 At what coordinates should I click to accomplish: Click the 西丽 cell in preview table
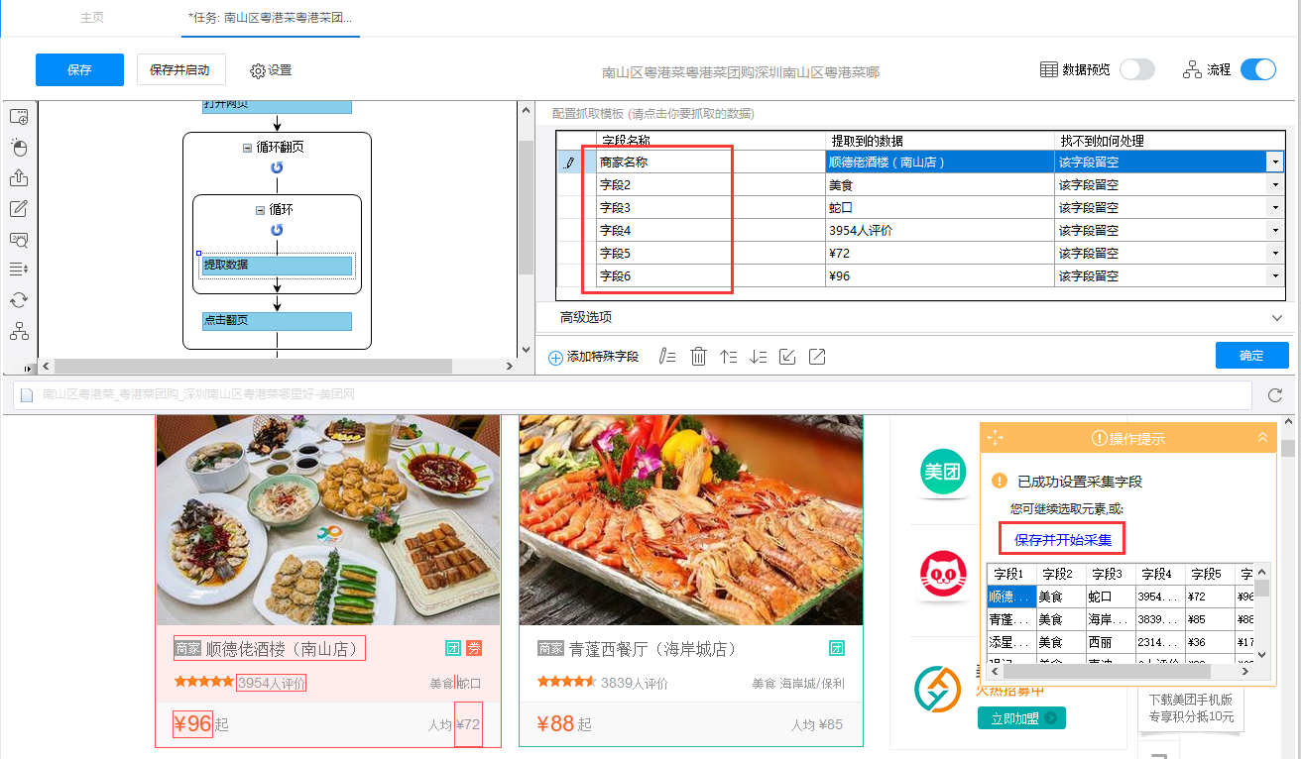[x=1111, y=642]
